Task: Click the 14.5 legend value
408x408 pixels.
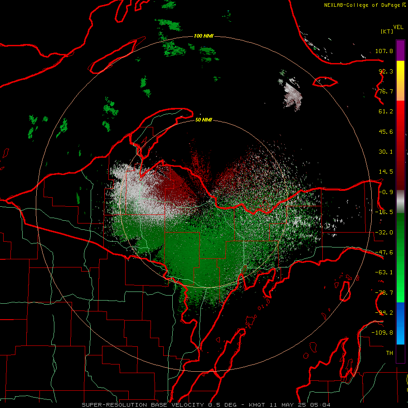Action: (386, 172)
